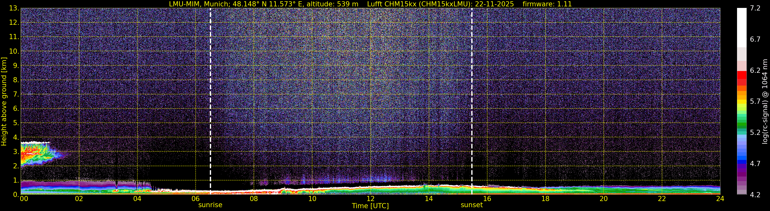Select the white dashed sunrise marker line
The height and width of the screenshot is (211, 770).
(210, 101)
